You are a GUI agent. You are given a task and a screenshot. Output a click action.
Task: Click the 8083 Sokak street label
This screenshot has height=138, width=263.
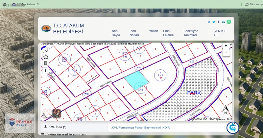pyautogui.click(x=195, y=112)
